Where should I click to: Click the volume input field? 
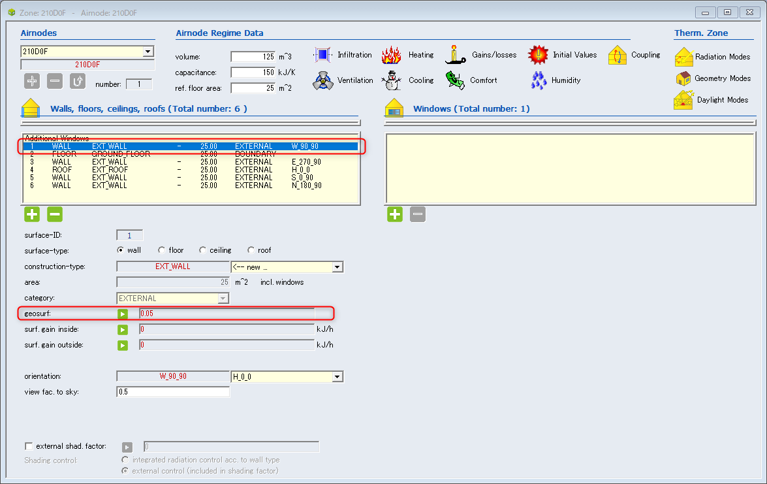tap(253, 57)
